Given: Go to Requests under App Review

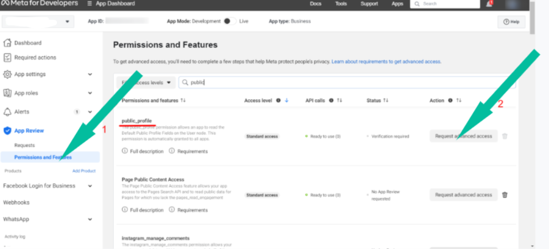Looking at the screenshot, I should tap(24, 145).
